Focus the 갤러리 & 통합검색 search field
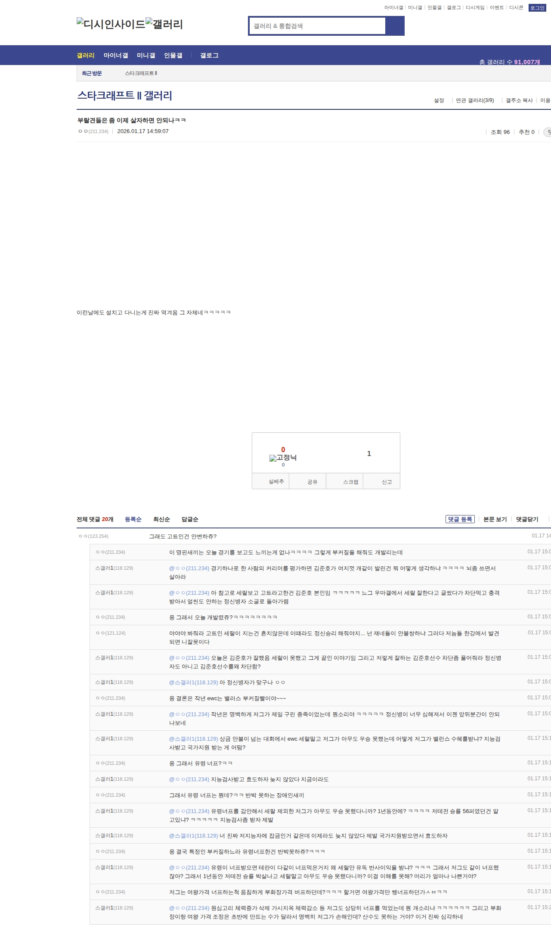 click(317, 26)
